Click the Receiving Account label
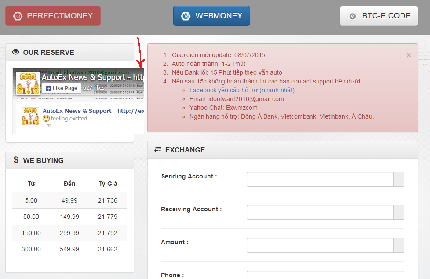430x279 pixels. point(191,209)
